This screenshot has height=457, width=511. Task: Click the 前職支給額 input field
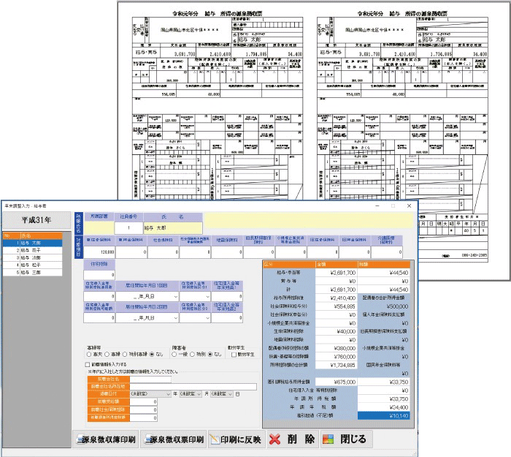(143, 402)
